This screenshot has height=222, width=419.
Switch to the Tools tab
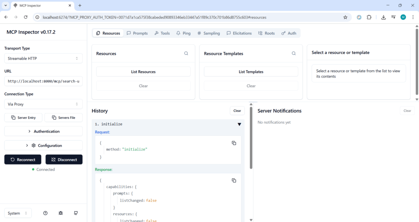tap(162, 33)
